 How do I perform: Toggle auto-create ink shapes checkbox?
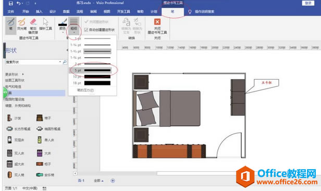click(x=86, y=30)
